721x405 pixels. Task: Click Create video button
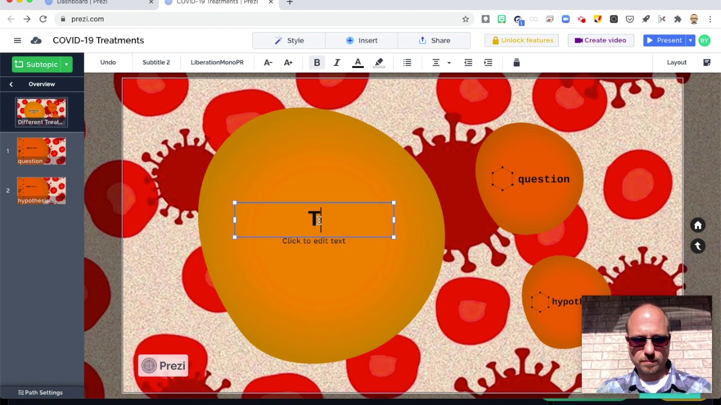pyautogui.click(x=600, y=40)
